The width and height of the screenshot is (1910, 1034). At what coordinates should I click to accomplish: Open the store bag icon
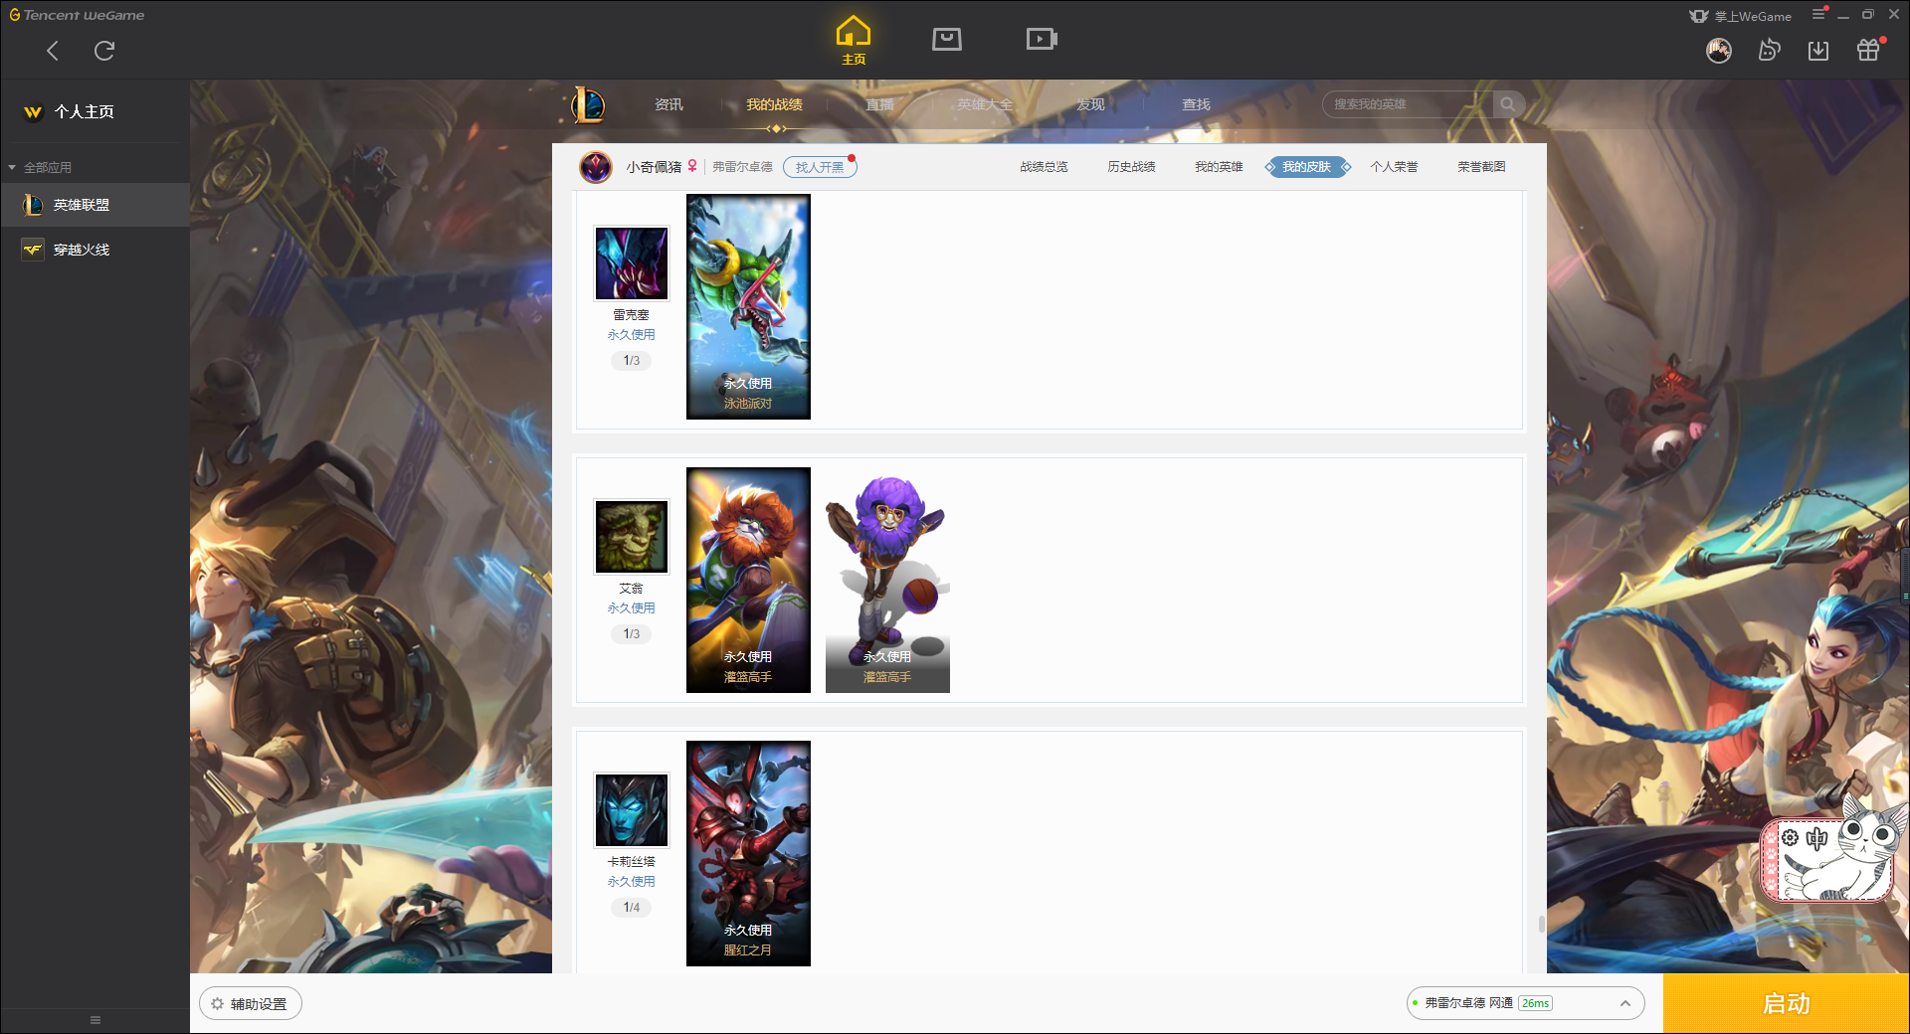947,39
